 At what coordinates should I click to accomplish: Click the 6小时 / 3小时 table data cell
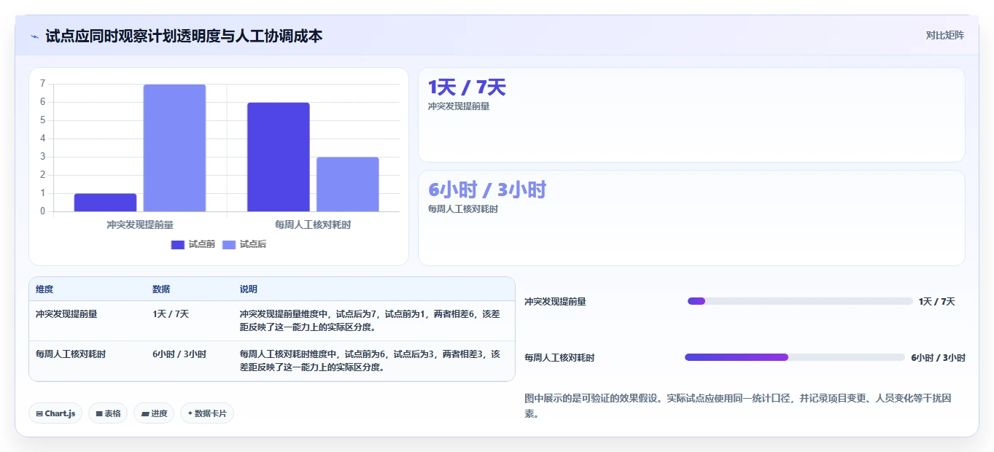pos(179,354)
